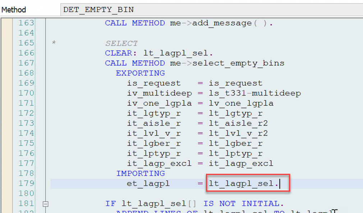Click 'lt_lgber_r' value on line 175

point(236,143)
